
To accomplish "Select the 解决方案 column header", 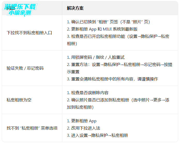I will tap(75, 8).
